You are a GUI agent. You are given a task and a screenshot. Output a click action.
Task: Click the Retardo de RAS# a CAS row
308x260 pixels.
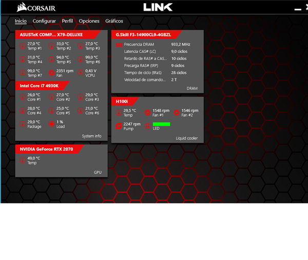coord(155,58)
